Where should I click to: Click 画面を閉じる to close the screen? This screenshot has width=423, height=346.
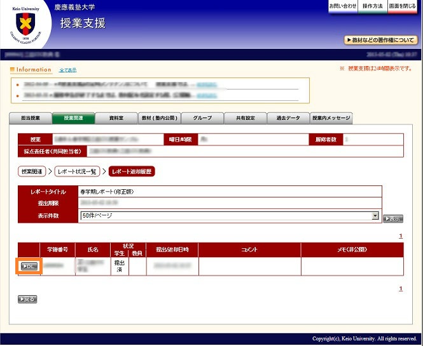click(403, 6)
